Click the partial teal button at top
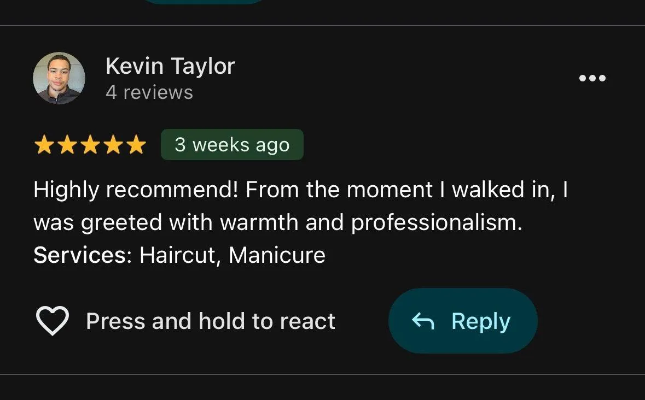Screen dimensions: 645x400 pos(205,2)
